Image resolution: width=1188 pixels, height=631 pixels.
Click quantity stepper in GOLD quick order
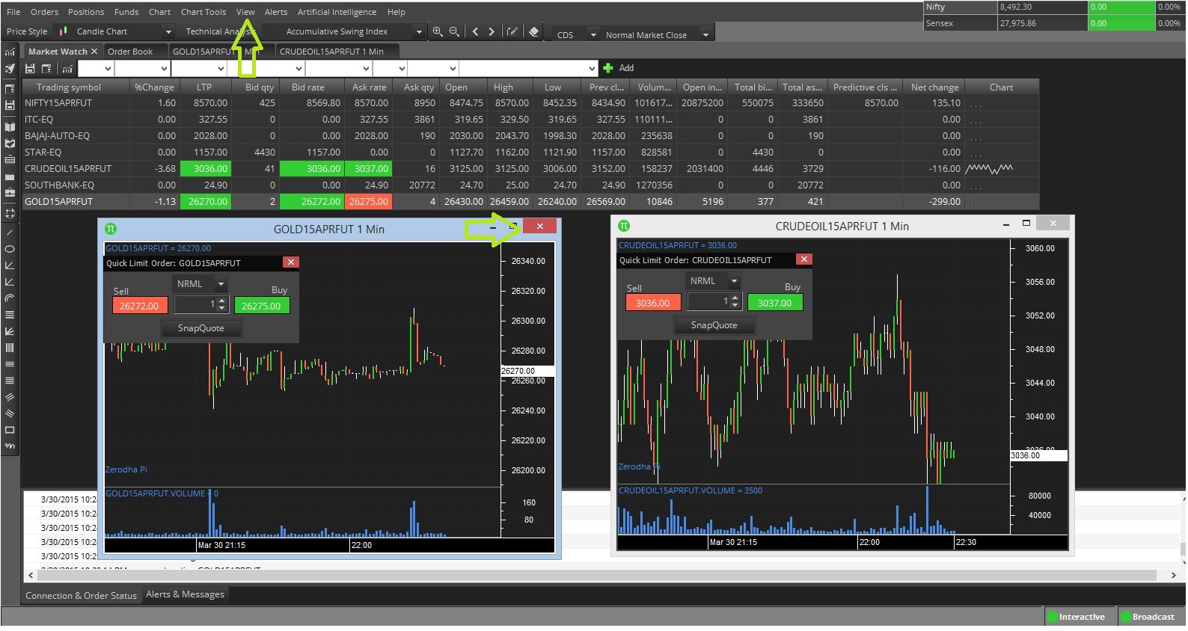[x=221, y=304]
